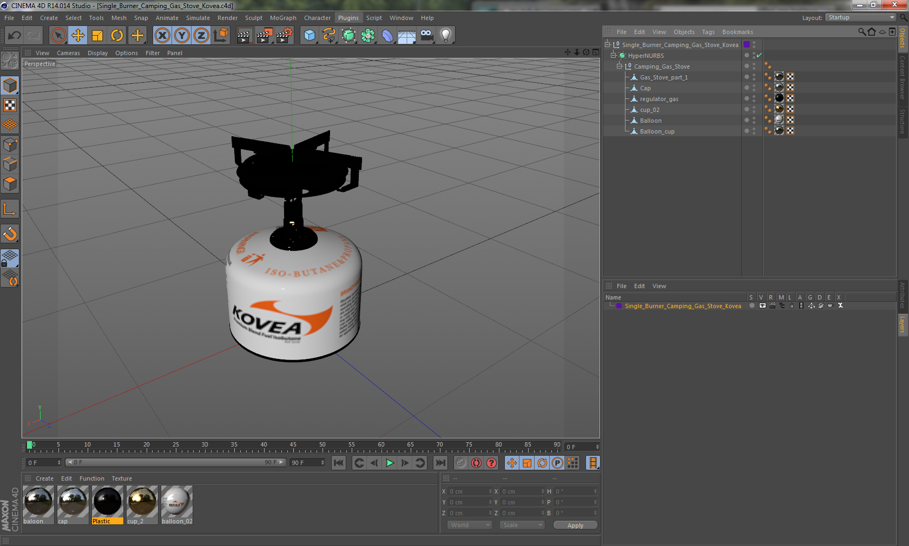The width and height of the screenshot is (909, 546).
Task: Select the balloon_02 material swatch
Action: coord(177,505)
